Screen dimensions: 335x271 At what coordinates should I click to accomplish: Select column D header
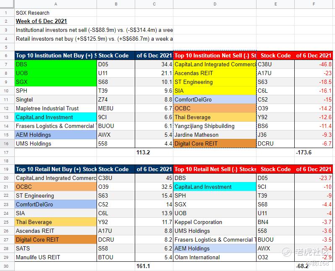coord(215,4)
